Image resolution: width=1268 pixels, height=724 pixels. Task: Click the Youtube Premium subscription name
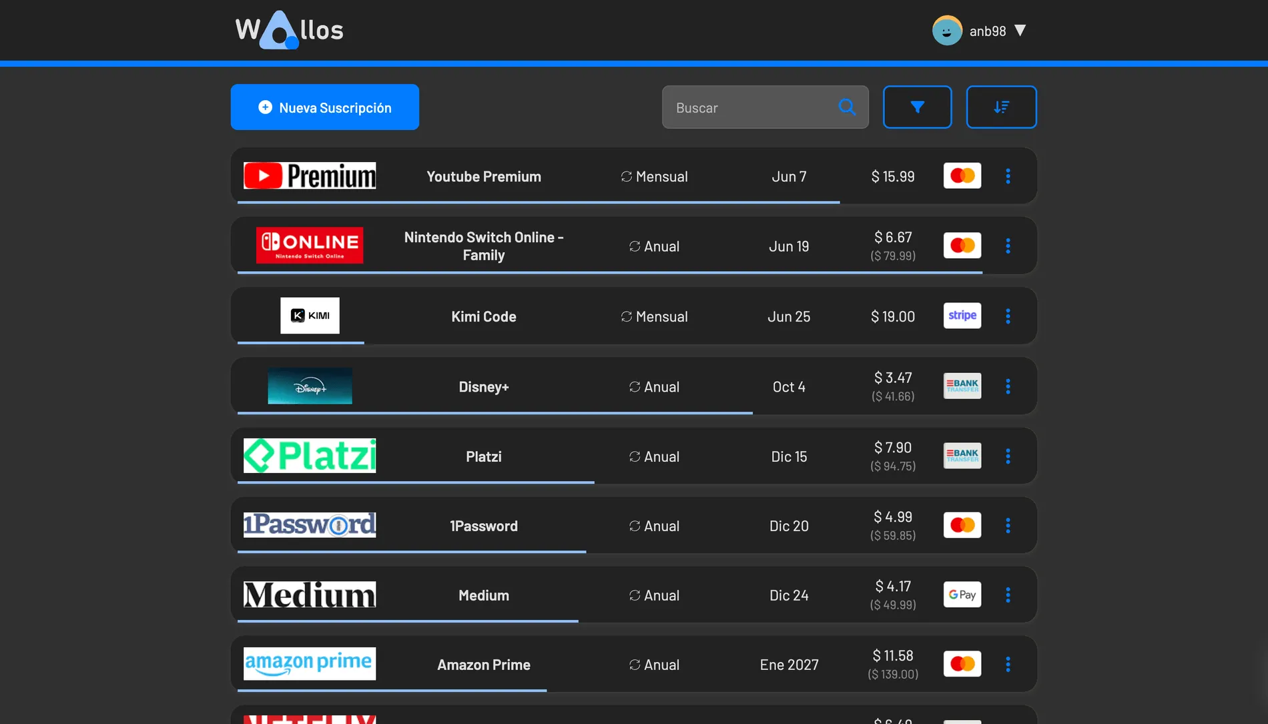point(484,176)
